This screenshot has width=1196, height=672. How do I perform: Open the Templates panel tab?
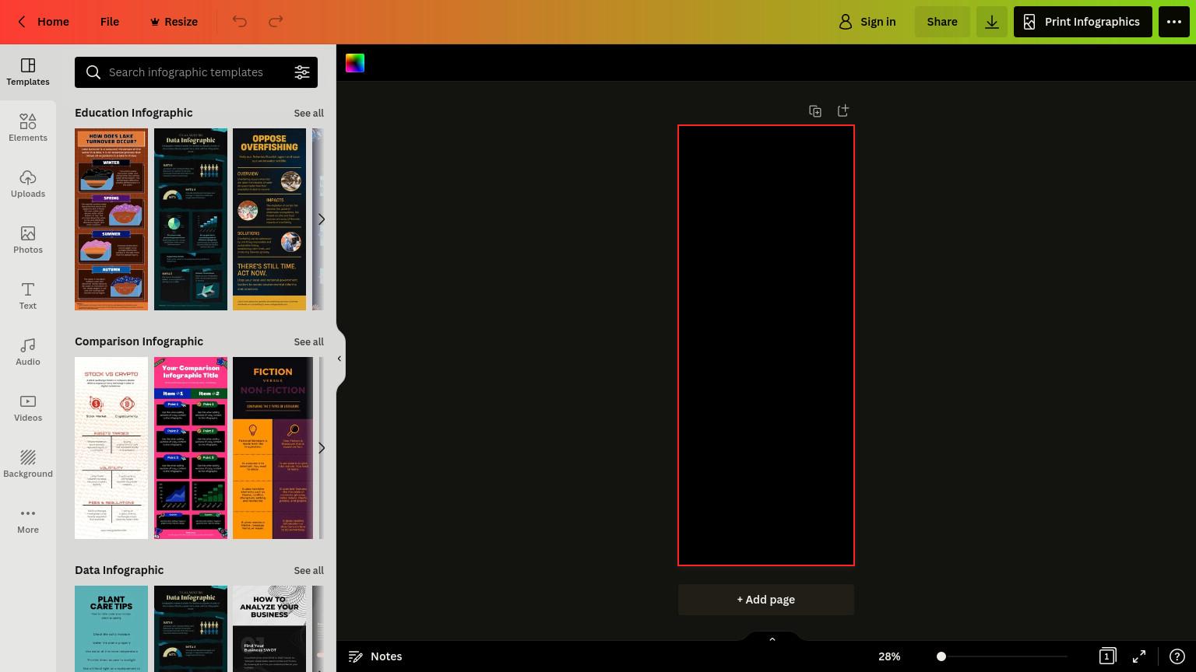tap(28, 72)
